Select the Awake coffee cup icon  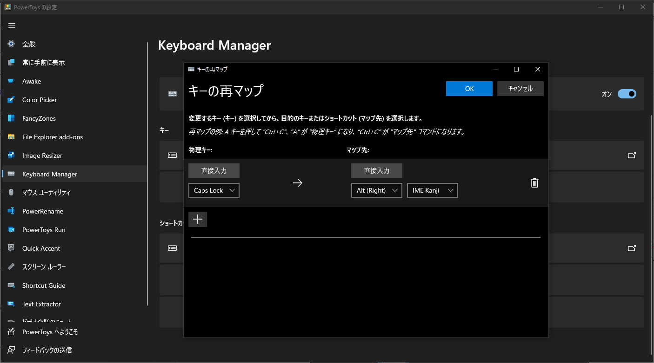(x=12, y=81)
